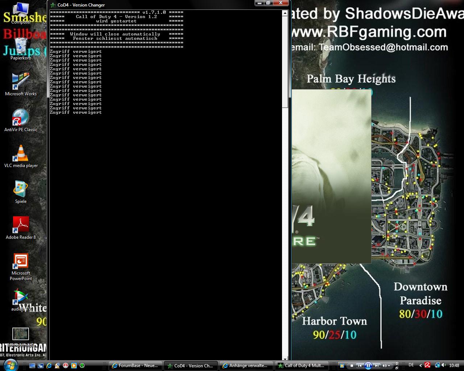Click the 'Call of Duty 4 - Version 1.2' console line
This screenshot has width=464, height=371.
(116, 17)
